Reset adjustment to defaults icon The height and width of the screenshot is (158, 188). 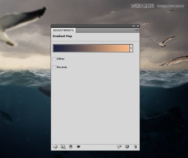click(127, 147)
